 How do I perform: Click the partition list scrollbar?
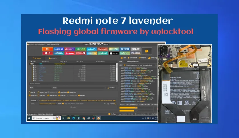click(x=117, y=72)
